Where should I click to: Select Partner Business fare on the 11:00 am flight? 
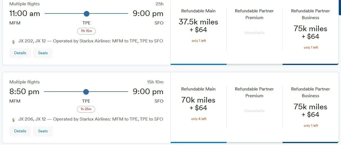(x=310, y=33)
